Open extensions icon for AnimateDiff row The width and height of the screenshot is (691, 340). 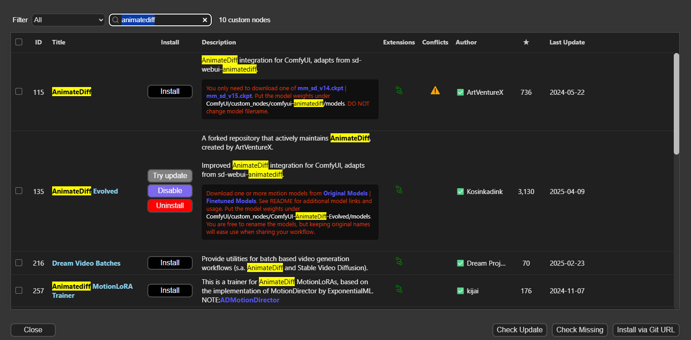coord(399,91)
